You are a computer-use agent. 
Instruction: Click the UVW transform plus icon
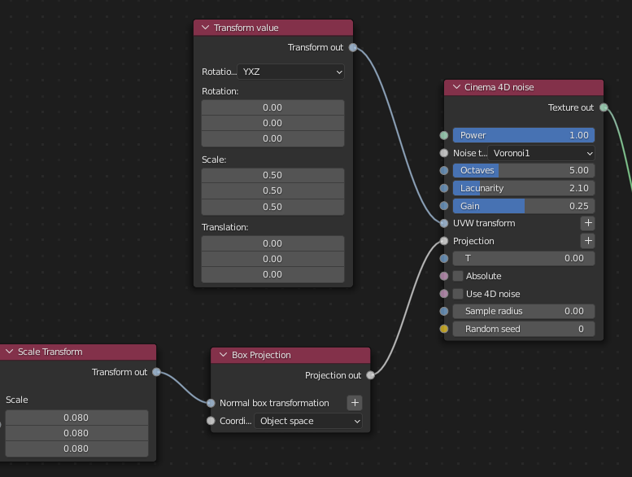(587, 223)
